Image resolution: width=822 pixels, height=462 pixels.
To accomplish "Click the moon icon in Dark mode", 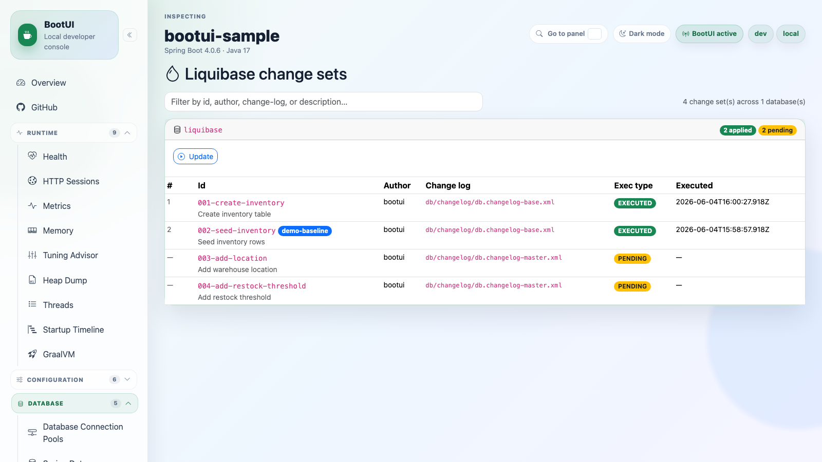I will tap(623, 34).
